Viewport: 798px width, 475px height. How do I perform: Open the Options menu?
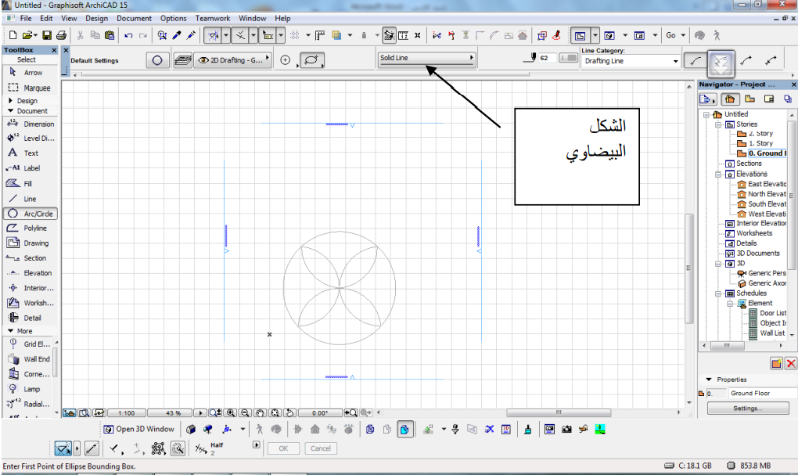click(x=174, y=18)
